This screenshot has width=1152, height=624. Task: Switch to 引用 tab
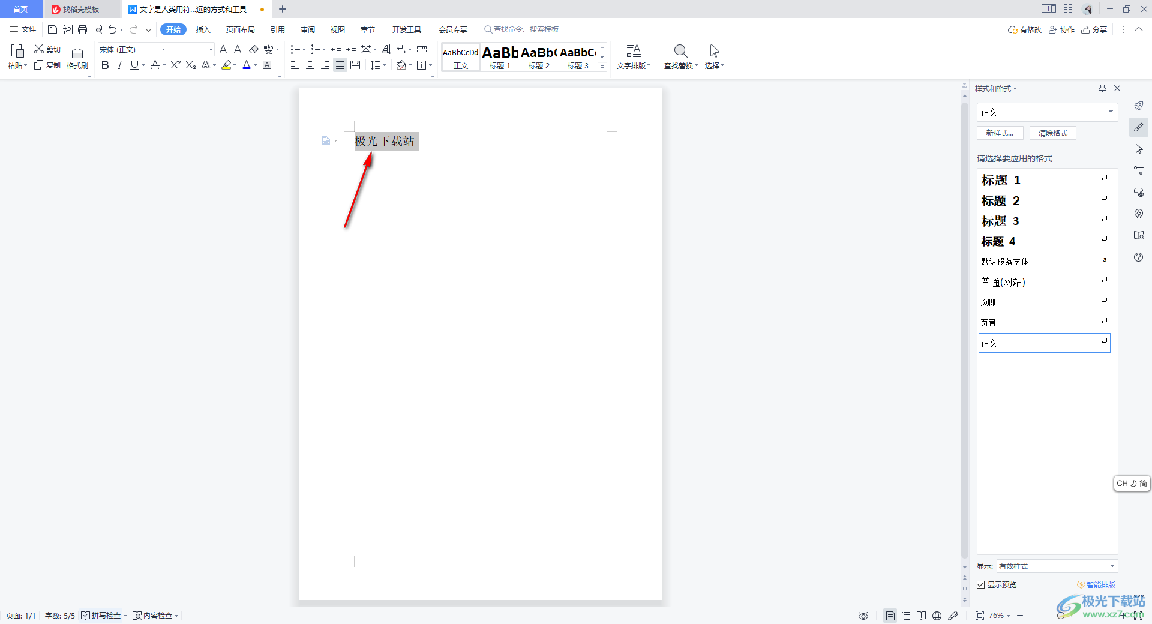click(277, 29)
